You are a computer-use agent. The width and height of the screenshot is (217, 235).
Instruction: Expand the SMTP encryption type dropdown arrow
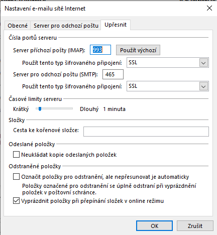tap(203, 86)
